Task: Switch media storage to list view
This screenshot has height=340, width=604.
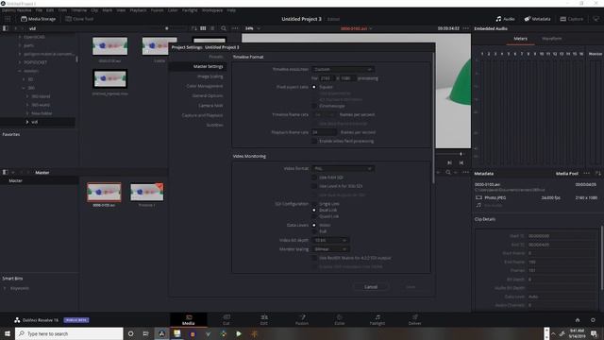Action: click(x=212, y=28)
